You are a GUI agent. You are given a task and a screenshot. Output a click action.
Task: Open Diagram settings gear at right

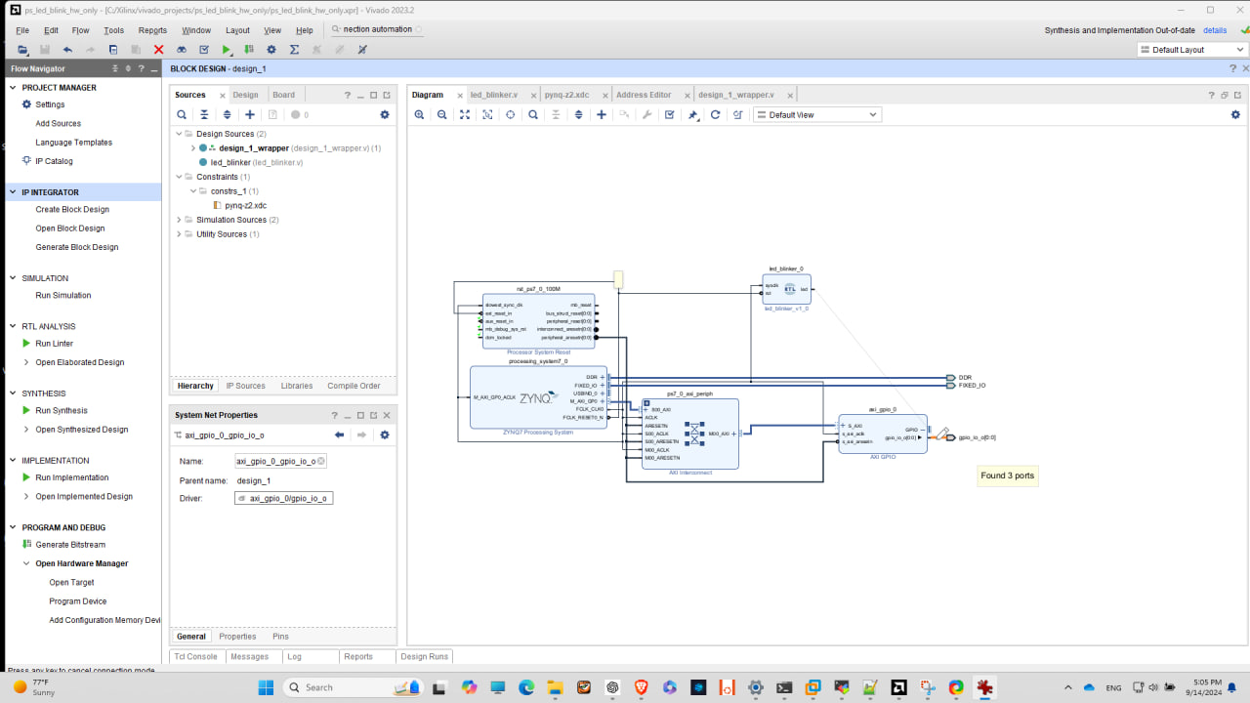pyautogui.click(x=1235, y=115)
